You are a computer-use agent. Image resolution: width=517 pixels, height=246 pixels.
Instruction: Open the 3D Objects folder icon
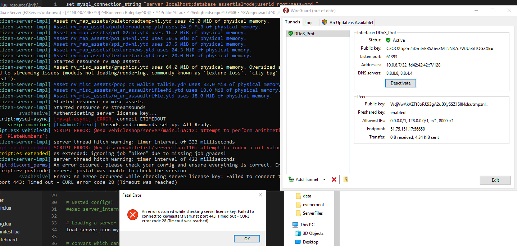298,233
